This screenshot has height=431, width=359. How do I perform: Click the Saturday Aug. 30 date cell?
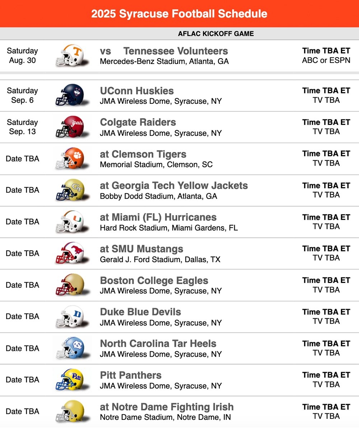pyautogui.click(x=22, y=56)
